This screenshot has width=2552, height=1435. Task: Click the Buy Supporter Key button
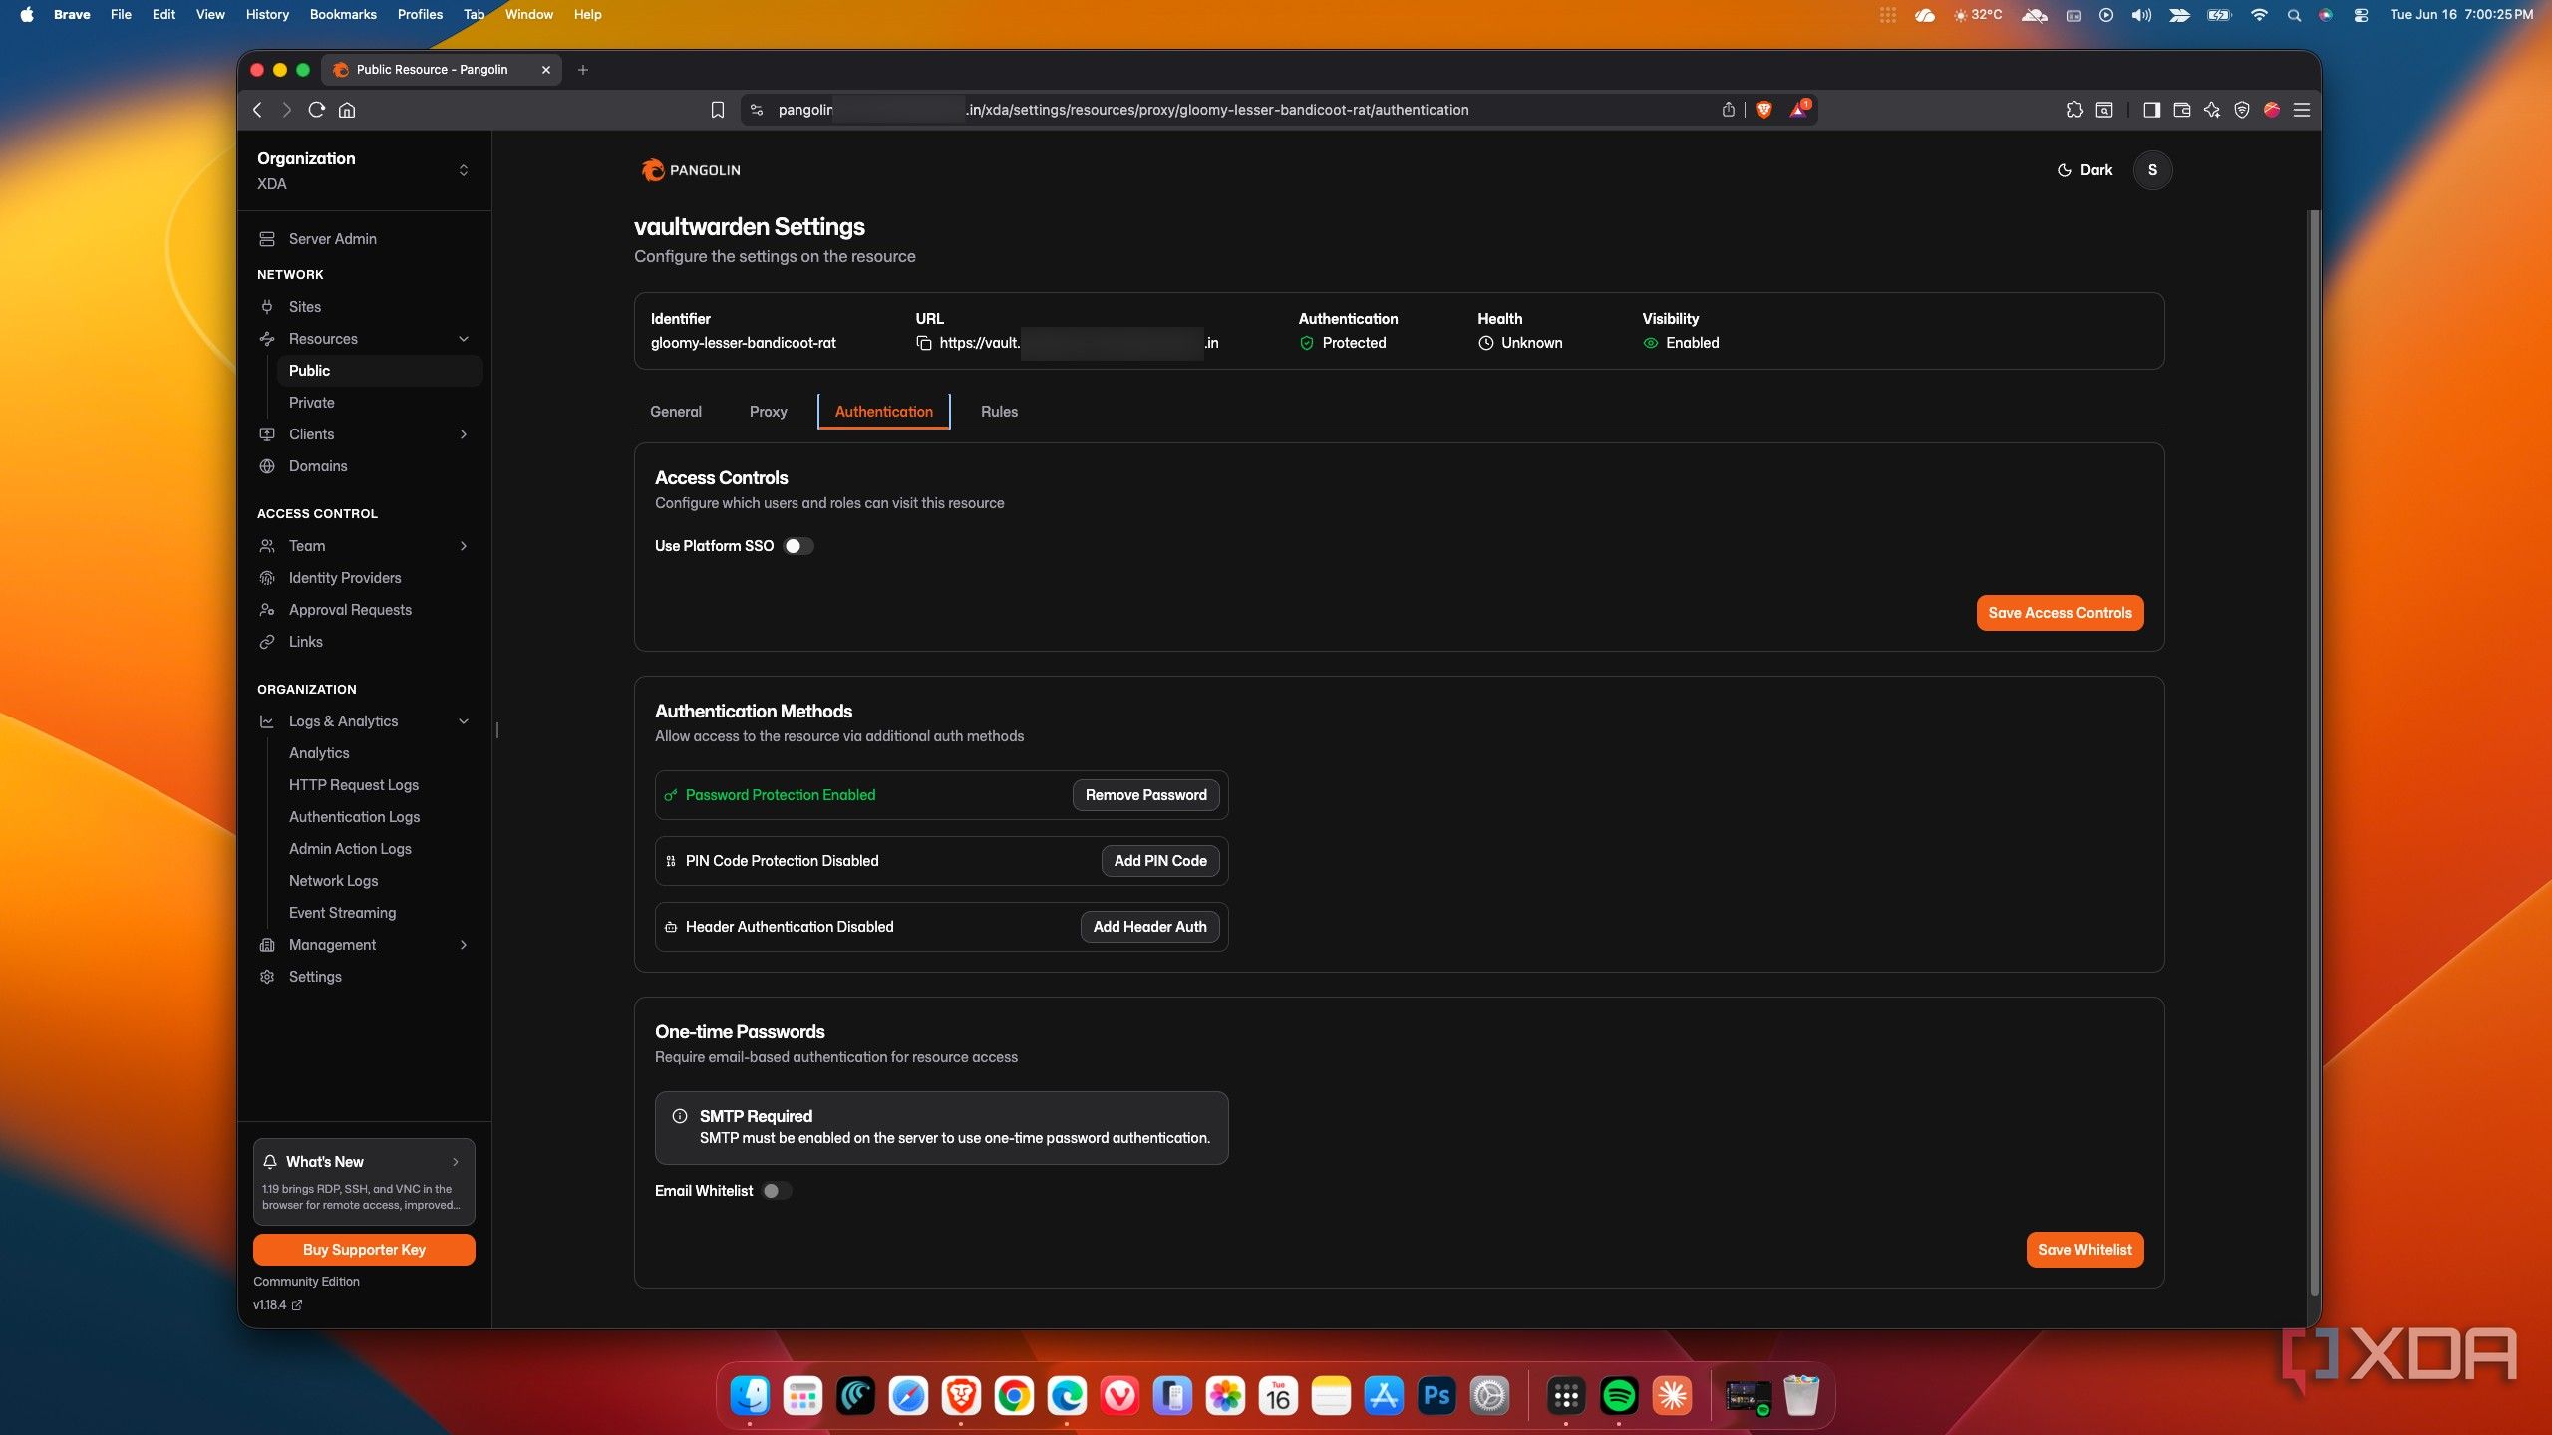coord(364,1250)
